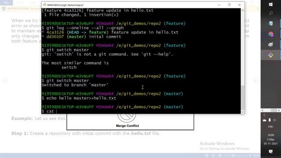Open the Windows Start menu

point(270,4)
